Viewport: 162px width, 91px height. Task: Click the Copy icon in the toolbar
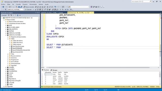[x=50, y=7]
